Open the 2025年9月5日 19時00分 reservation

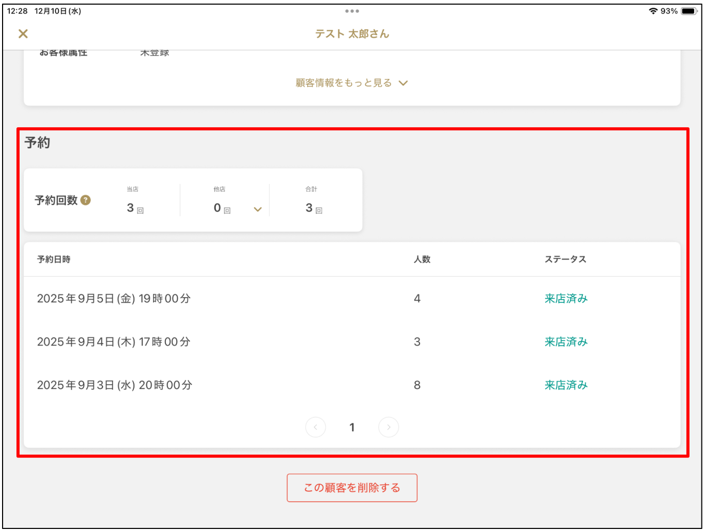[114, 299]
